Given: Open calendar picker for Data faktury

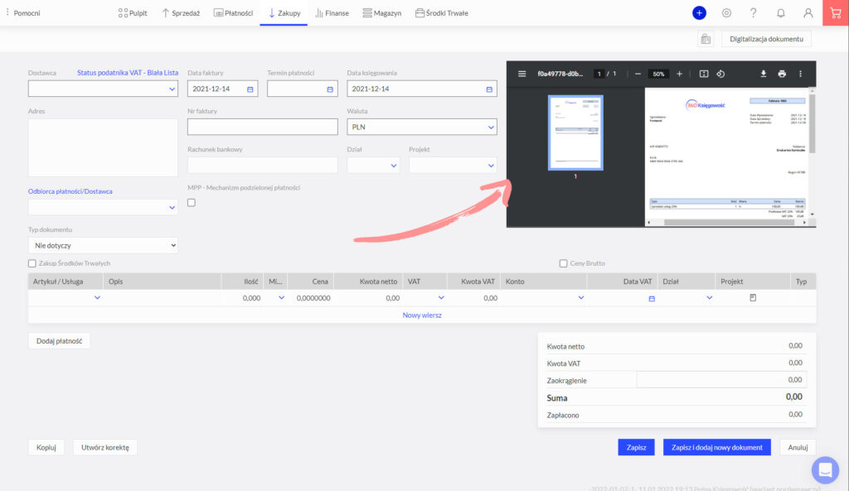Looking at the screenshot, I should tap(250, 89).
